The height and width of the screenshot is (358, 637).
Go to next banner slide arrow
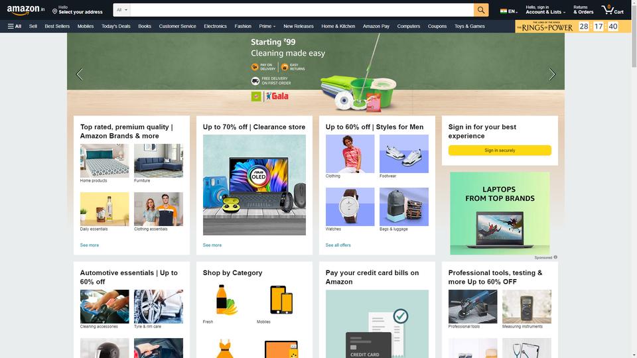[551, 74]
